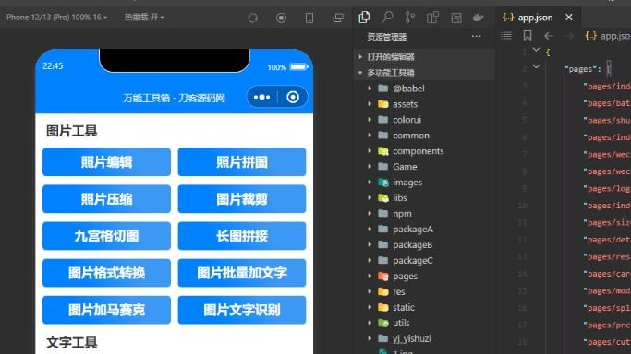This screenshot has height=354, width=631.
Task: Open the source control branch icon
Action: [409, 17]
